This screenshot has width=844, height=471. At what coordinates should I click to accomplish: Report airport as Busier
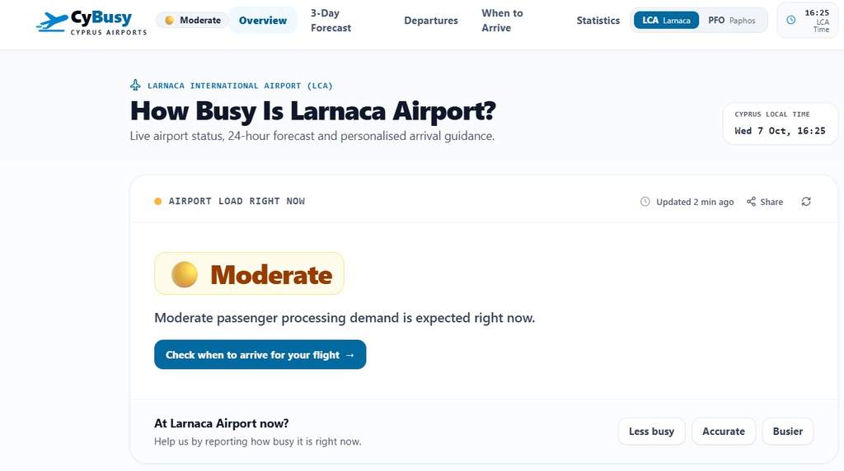787,431
